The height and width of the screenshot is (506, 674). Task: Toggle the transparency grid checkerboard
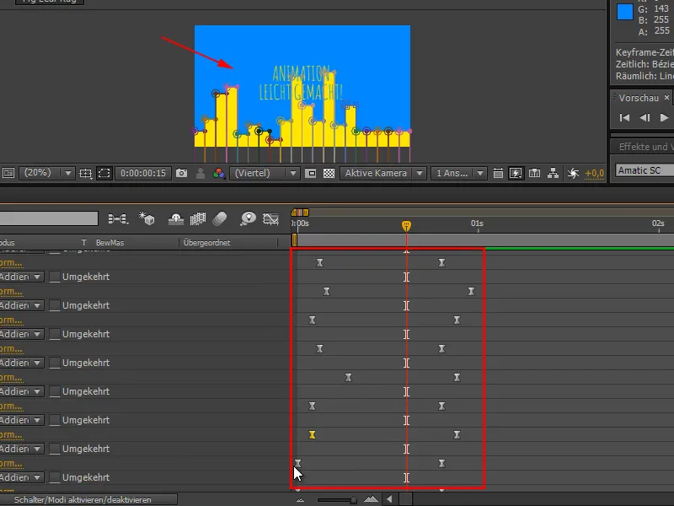tap(329, 173)
